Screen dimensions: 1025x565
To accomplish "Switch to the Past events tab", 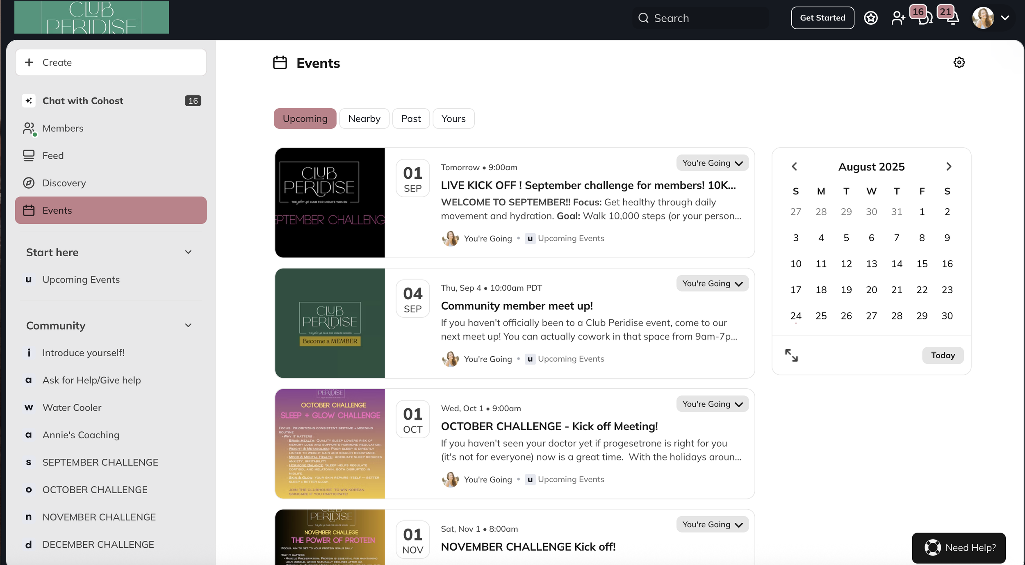I will [411, 118].
